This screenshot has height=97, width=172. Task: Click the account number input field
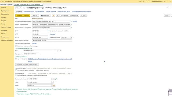click(31, 54)
